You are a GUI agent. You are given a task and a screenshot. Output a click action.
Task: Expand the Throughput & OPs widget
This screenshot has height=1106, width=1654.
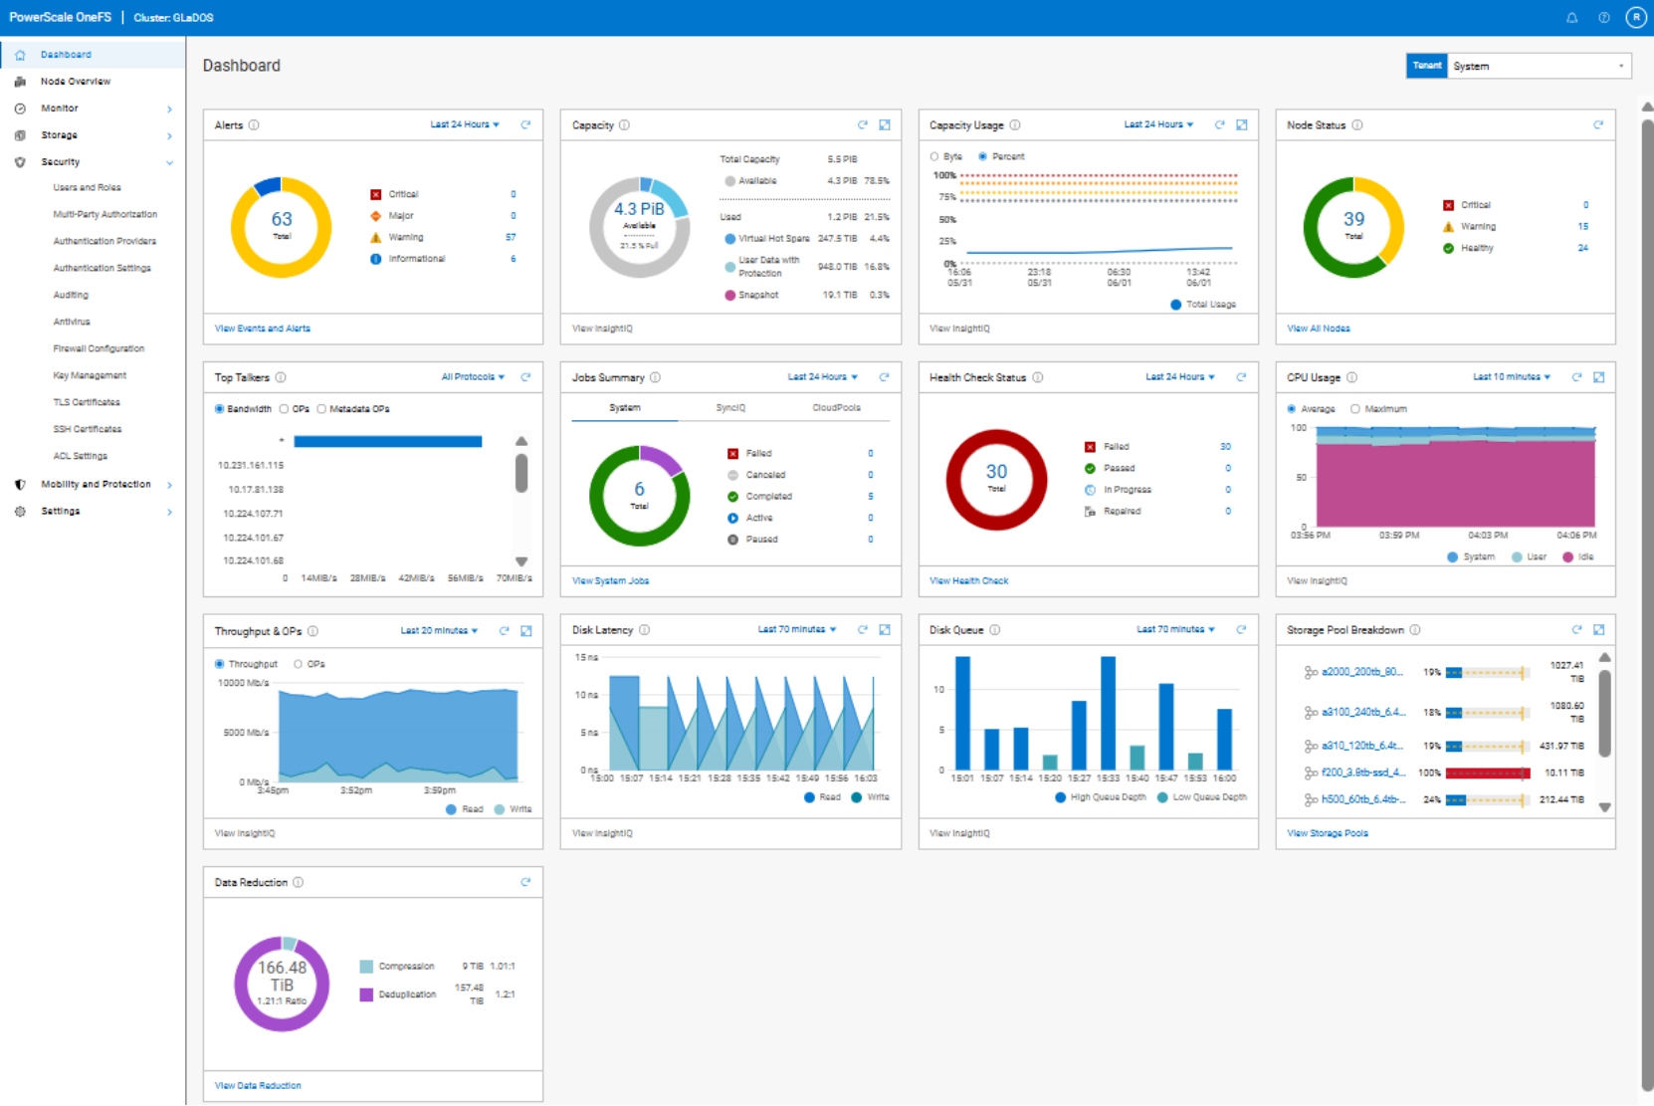click(526, 630)
